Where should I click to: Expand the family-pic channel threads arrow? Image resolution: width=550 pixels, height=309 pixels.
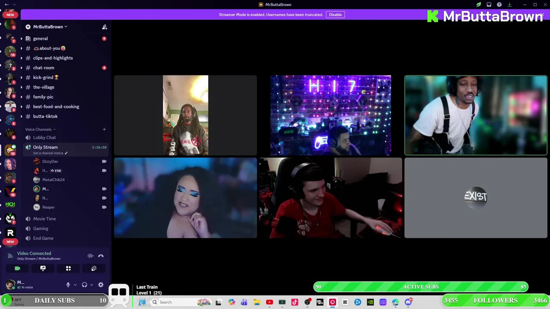[21, 97]
